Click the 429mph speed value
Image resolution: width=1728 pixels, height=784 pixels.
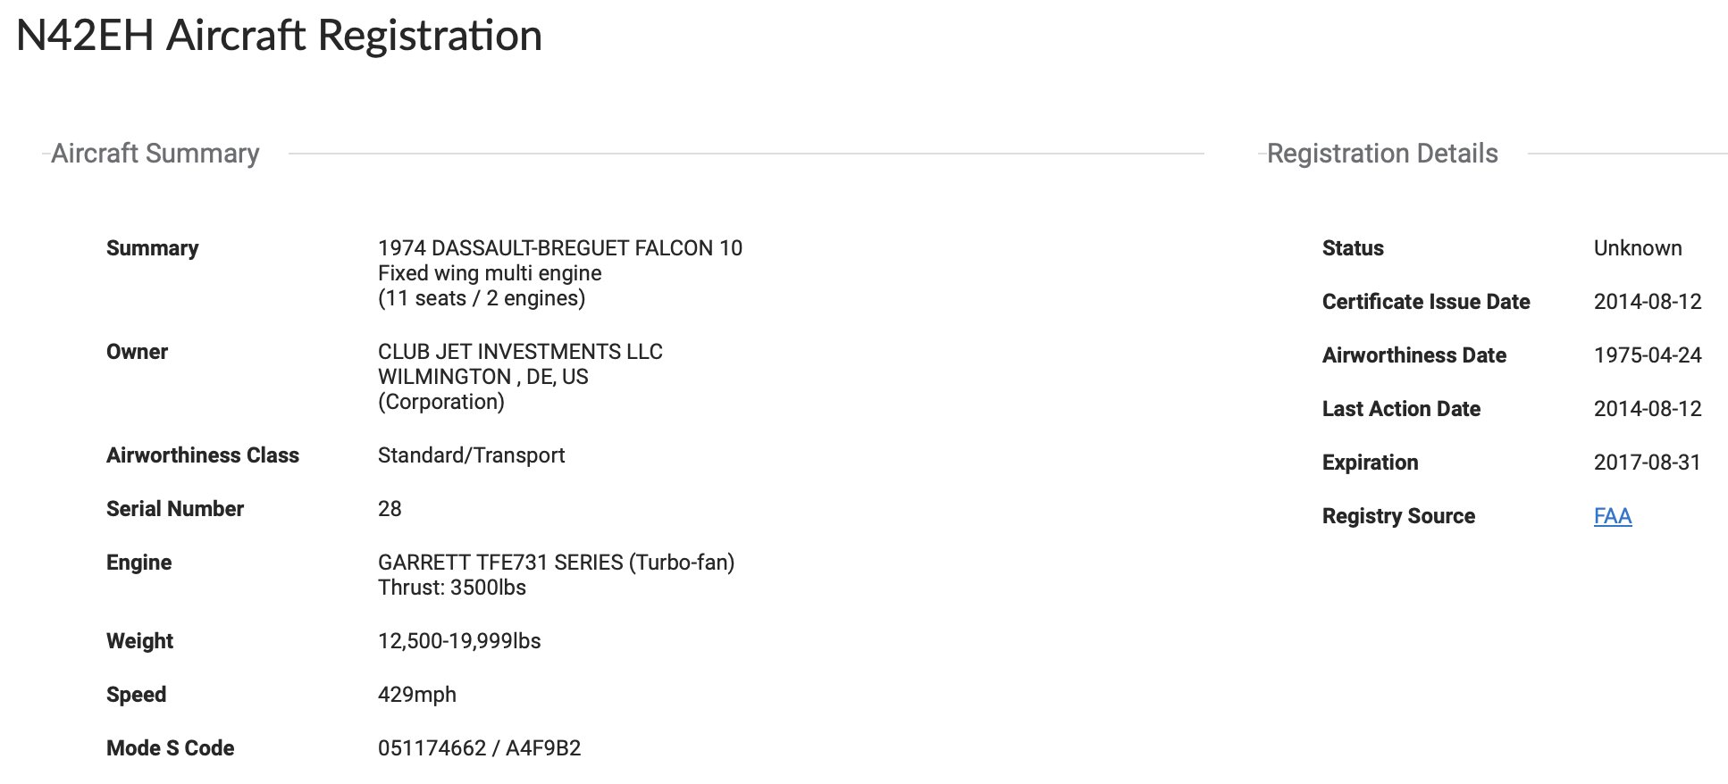tap(416, 695)
